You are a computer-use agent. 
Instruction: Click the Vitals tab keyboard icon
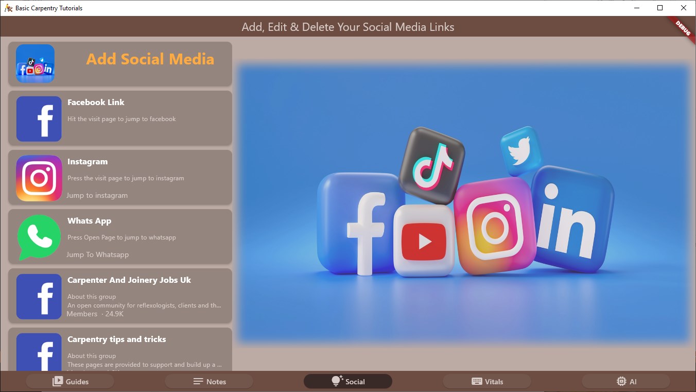[477, 381]
